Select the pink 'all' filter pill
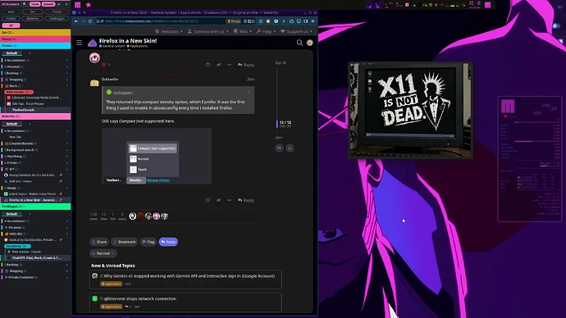This screenshot has width=566, height=318. click(11, 25)
